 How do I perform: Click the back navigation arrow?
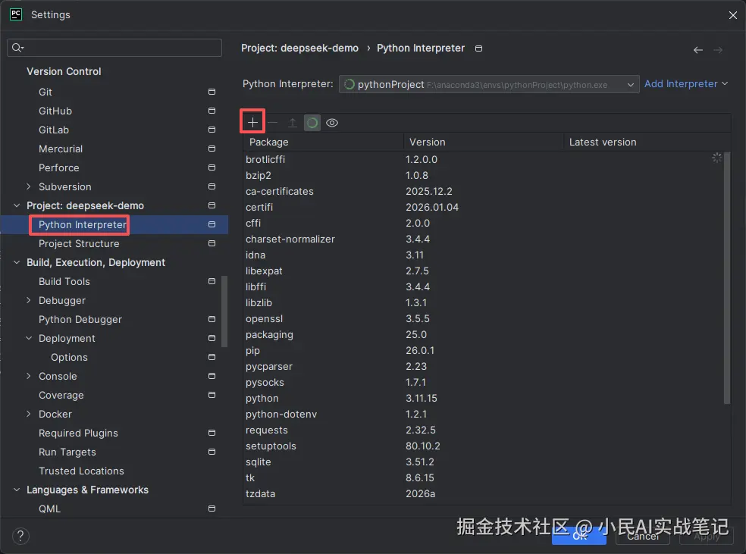(x=698, y=50)
